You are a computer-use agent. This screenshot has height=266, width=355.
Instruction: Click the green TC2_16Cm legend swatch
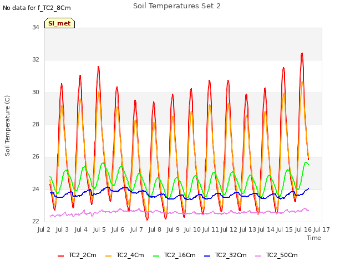[x=156, y=256]
